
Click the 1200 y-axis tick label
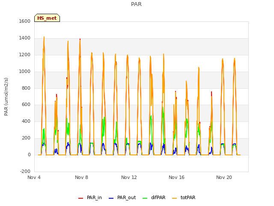point(25,55)
